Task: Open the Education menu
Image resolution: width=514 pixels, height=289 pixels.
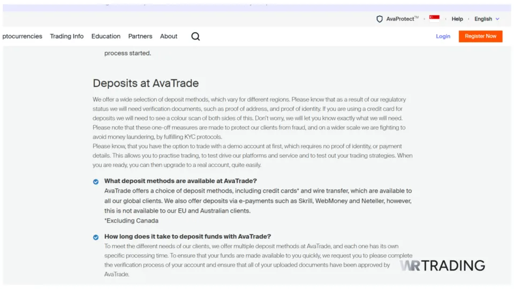Action: pos(106,36)
